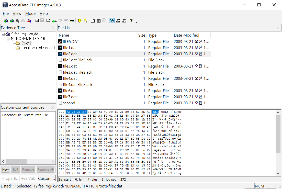Image resolution: width=282 pixels, height=189 pixels.
Task: Click the yellow question mark Help icon
Action: [x=131, y=20]
